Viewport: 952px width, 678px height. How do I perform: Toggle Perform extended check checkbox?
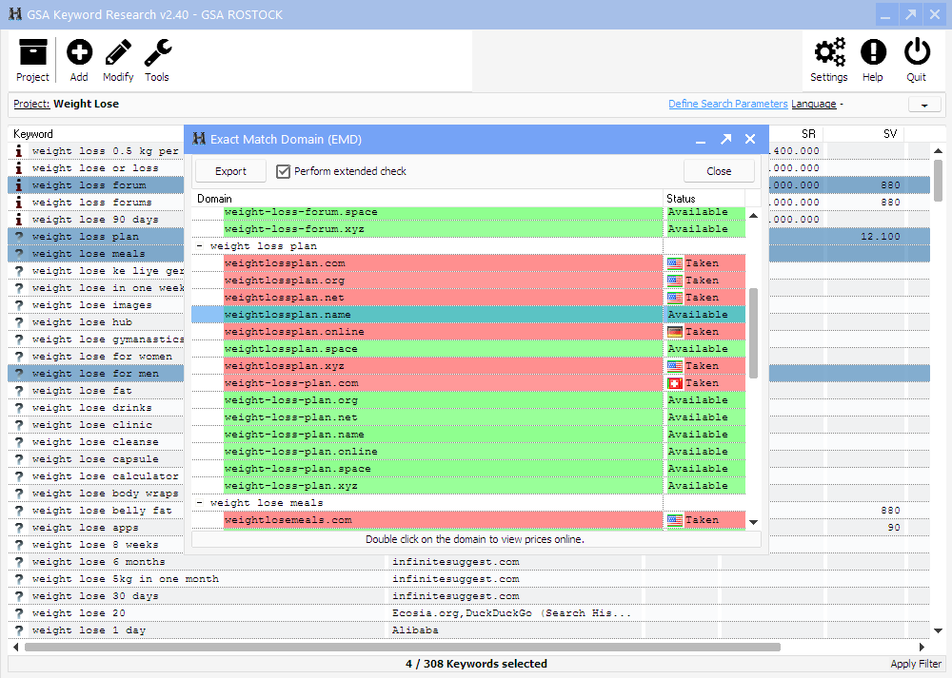(x=283, y=171)
